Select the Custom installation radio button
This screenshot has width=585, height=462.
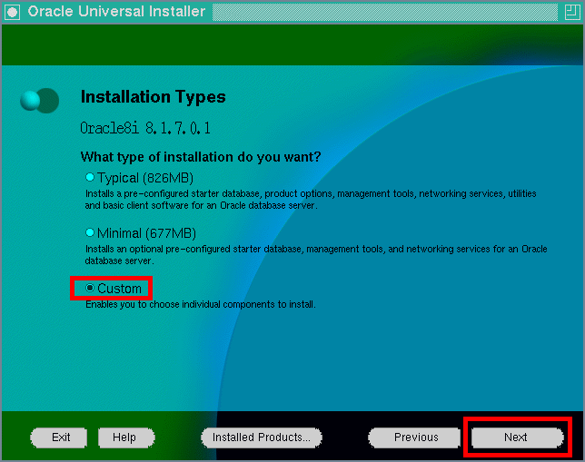90,289
